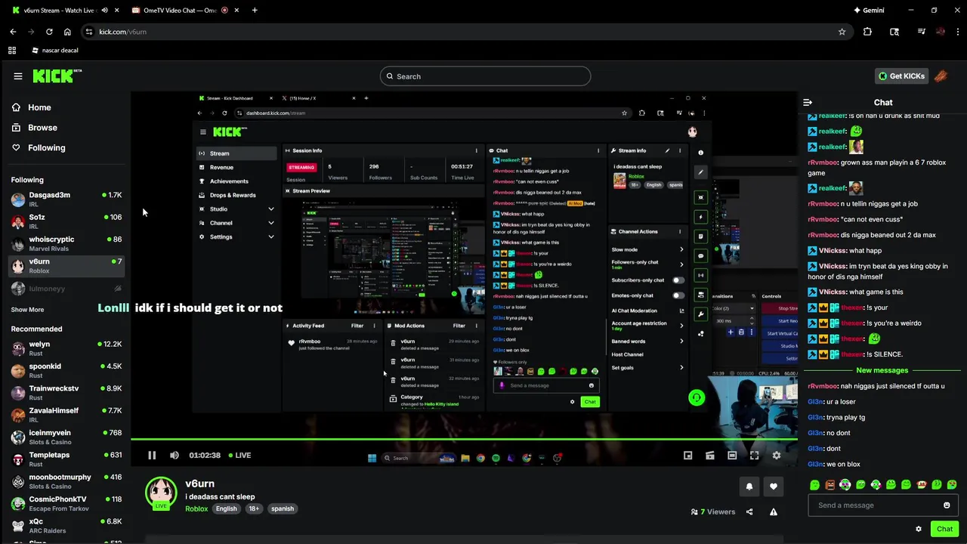Viewport: 967px width, 544px height.
Task: Open the Kick profile avatar menu
Action: [x=941, y=76]
